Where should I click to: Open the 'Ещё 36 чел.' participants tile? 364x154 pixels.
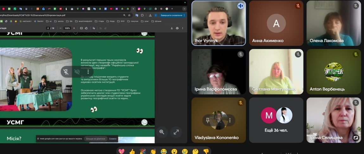(276, 120)
